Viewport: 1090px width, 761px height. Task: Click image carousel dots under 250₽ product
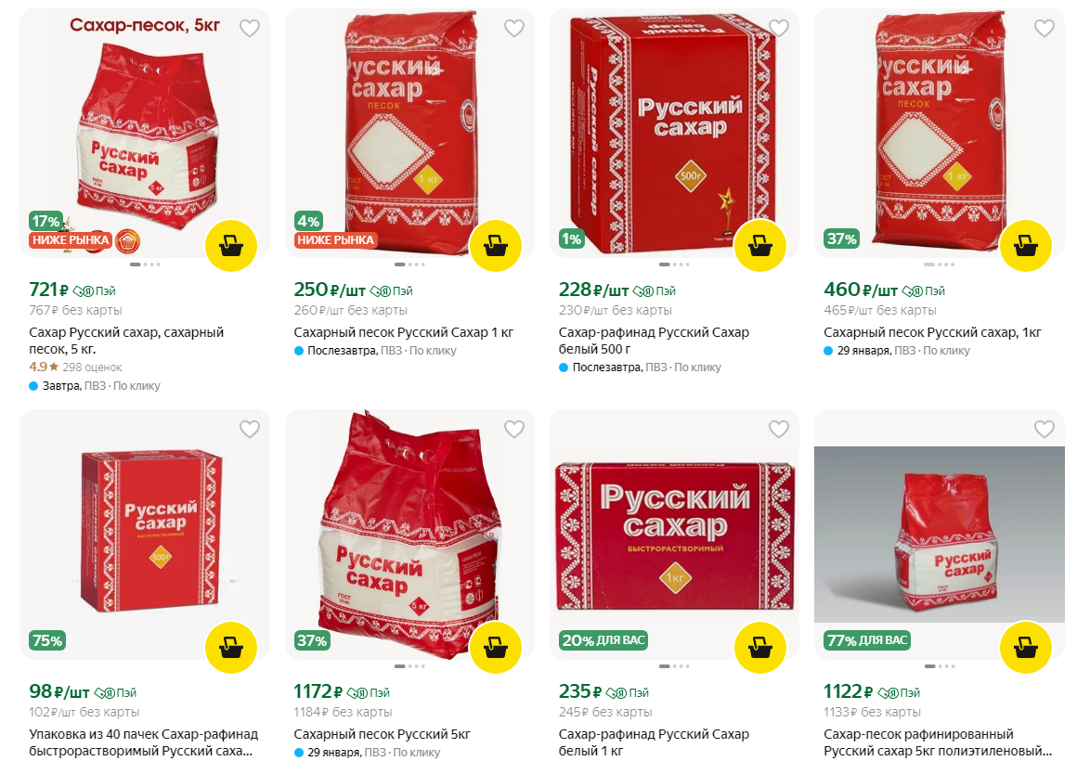pyautogui.click(x=409, y=264)
